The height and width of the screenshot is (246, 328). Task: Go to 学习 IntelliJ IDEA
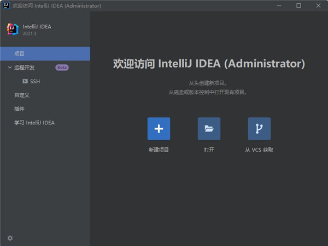[x=34, y=123]
